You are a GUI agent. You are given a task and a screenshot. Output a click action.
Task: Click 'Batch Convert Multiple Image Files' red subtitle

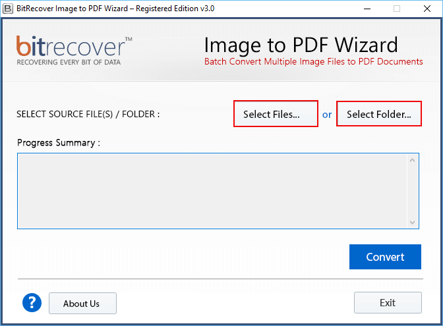[314, 61]
